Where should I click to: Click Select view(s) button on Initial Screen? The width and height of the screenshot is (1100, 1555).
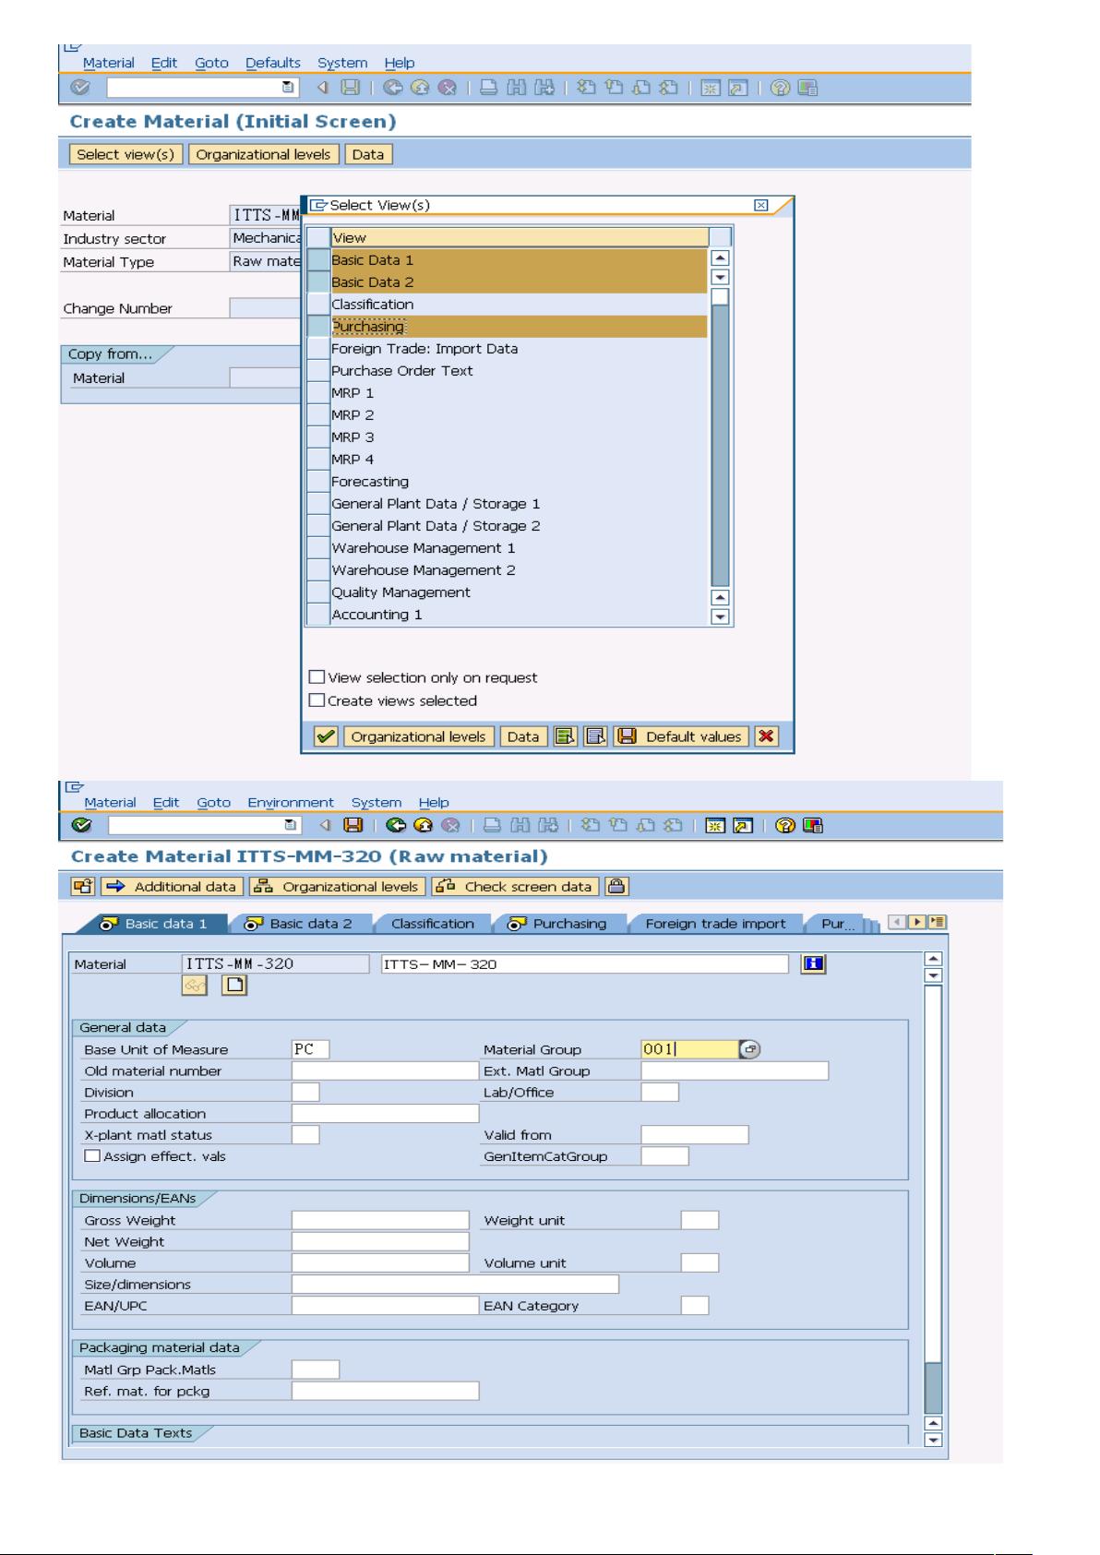(x=126, y=154)
